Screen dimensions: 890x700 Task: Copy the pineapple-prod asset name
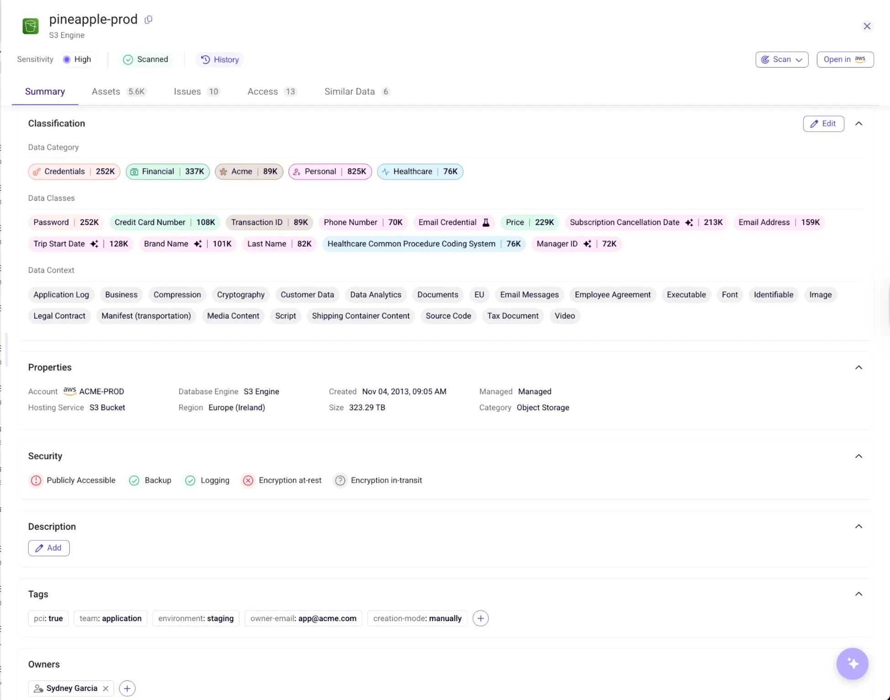coord(148,20)
